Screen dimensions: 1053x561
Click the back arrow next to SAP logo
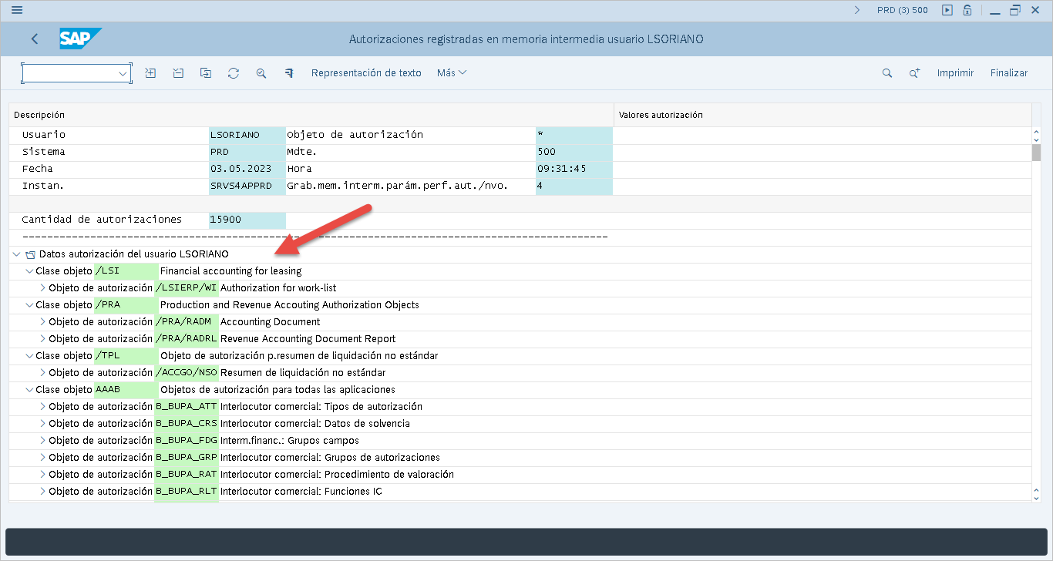[35, 39]
